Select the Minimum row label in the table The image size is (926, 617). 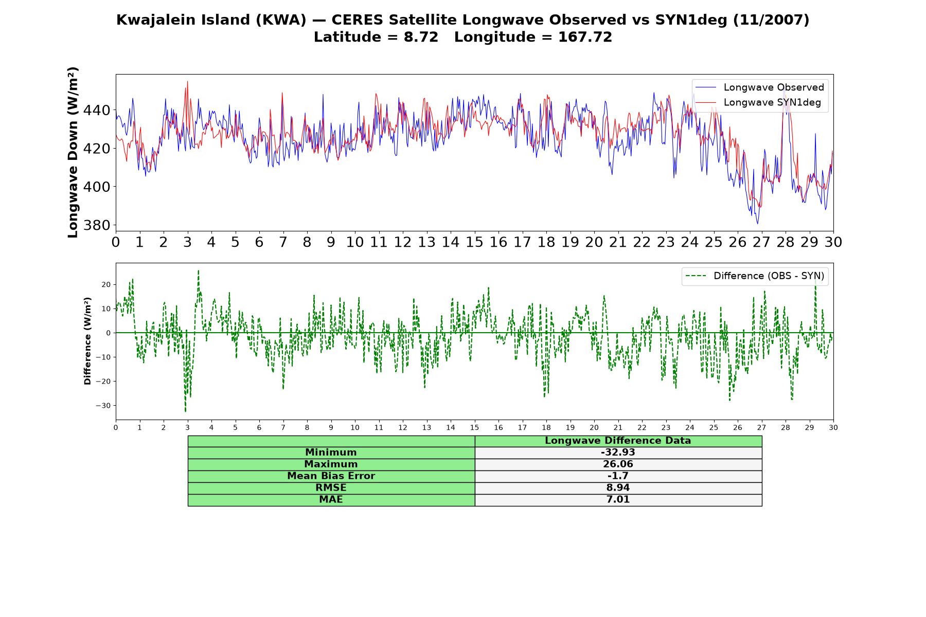(x=331, y=452)
